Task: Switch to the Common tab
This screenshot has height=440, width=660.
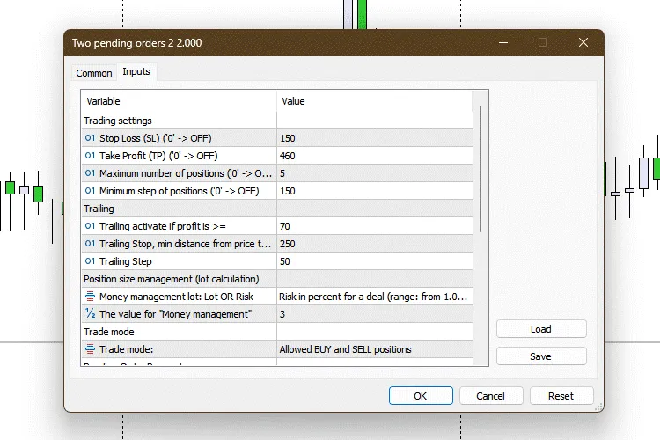Action: [x=94, y=73]
